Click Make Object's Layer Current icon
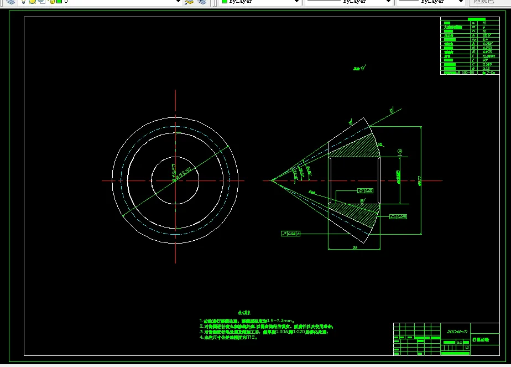 coord(189,2)
